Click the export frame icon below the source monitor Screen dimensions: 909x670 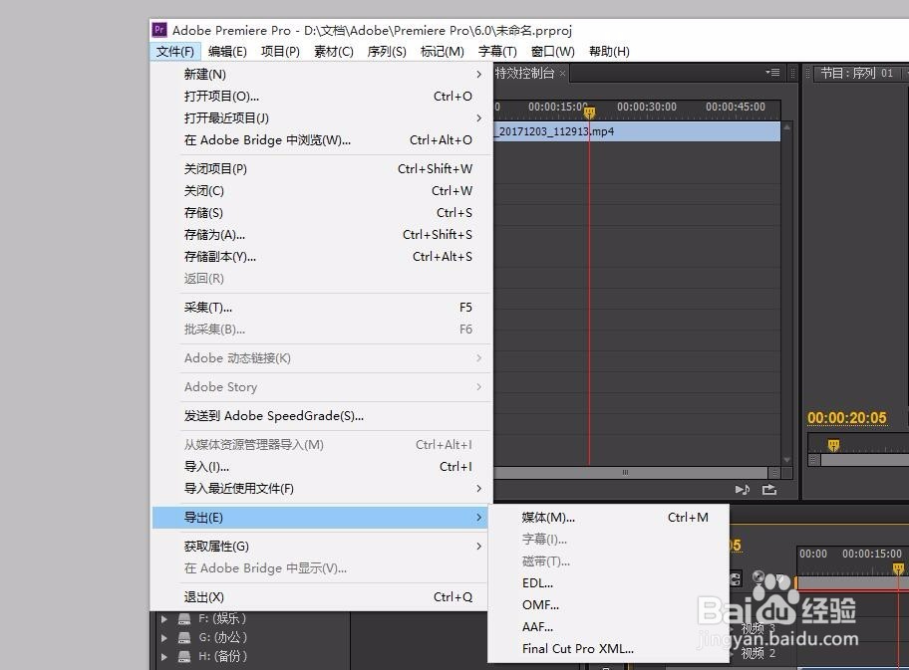point(767,489)
